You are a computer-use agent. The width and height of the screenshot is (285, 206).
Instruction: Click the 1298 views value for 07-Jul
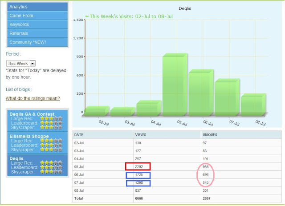pos(139,182)
